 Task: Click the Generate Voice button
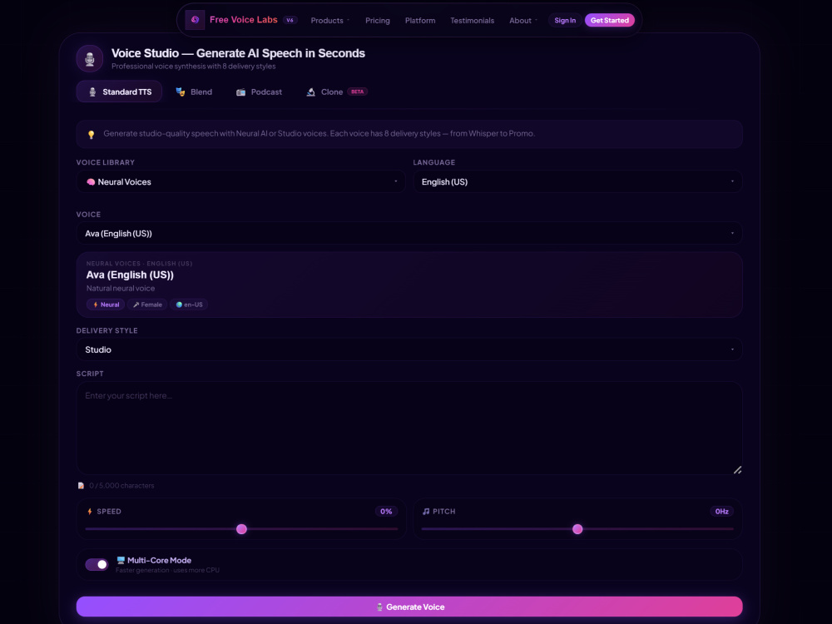(x=409, y=607)
